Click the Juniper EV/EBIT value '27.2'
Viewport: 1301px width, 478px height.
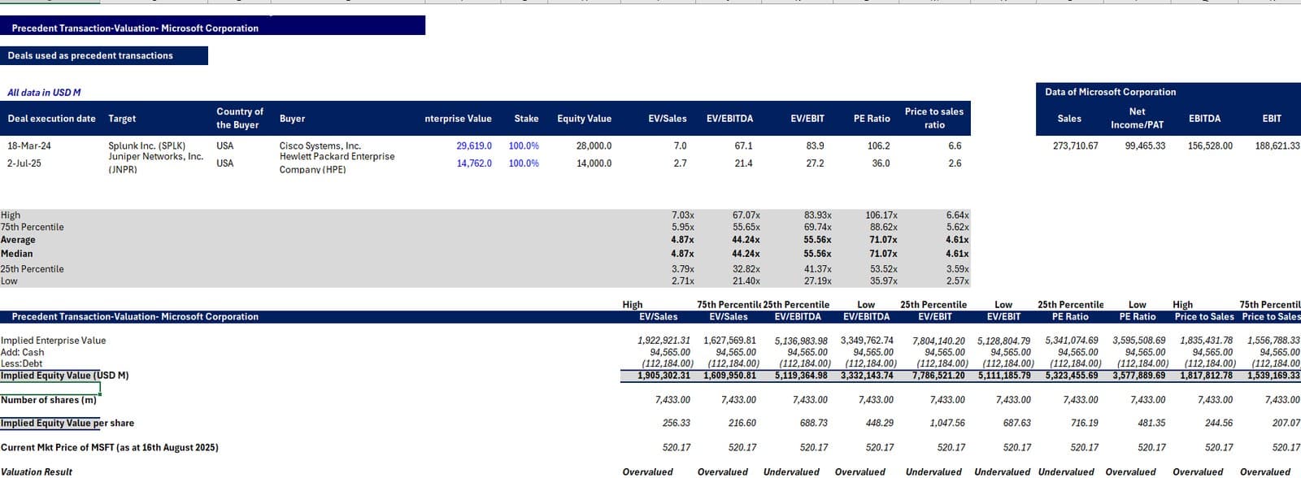click(x=815, y=163)
